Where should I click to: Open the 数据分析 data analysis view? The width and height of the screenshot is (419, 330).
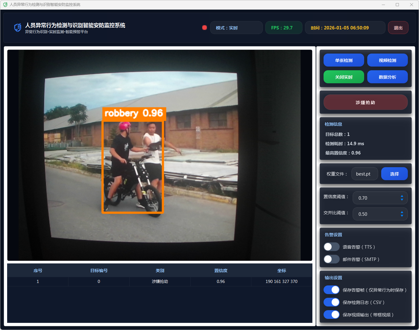tap(387, 77)
